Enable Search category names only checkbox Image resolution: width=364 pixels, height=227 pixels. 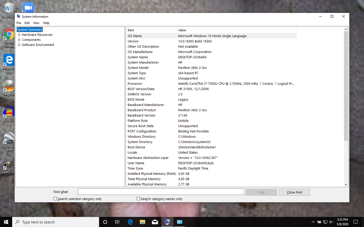pyautogui.click(x=138, y=199)
